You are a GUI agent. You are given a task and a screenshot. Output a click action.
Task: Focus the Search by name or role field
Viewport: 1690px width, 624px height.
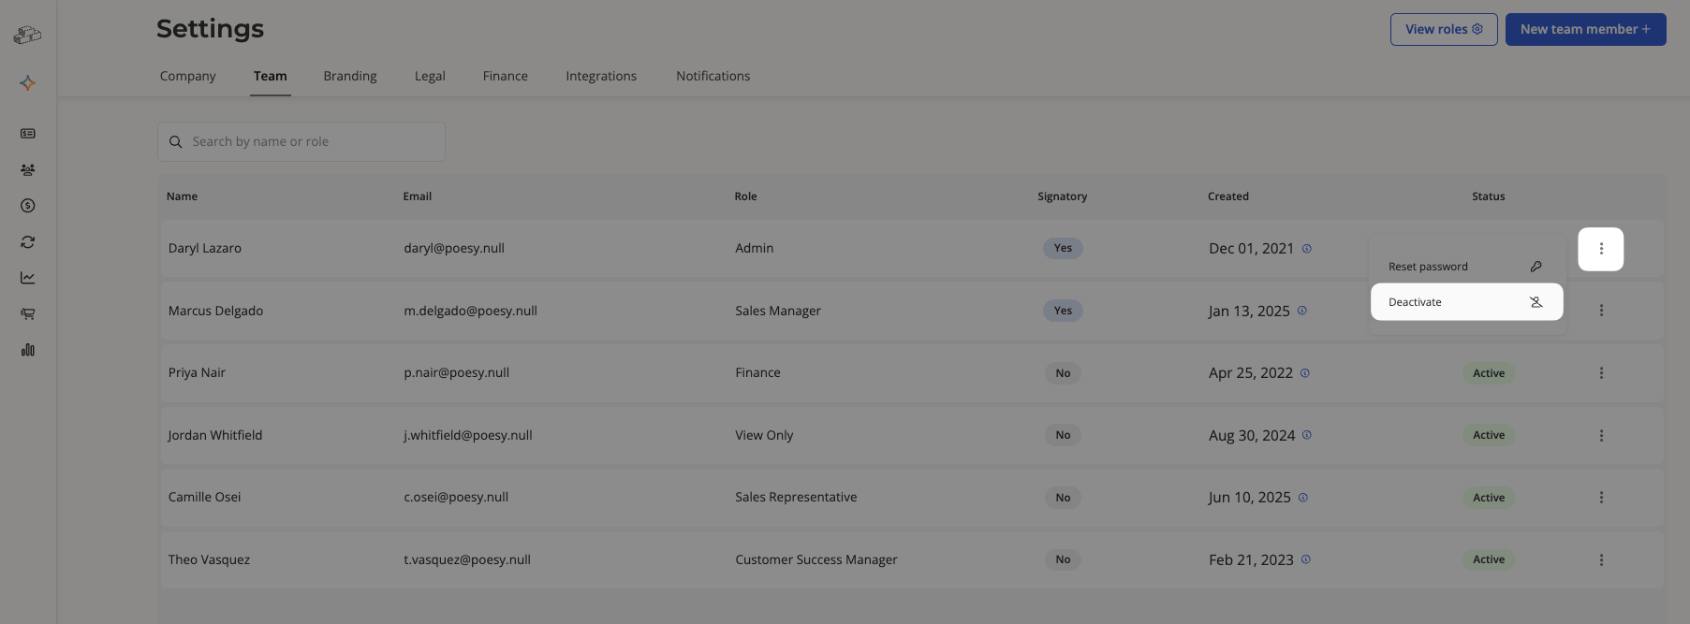pos(301,141)
